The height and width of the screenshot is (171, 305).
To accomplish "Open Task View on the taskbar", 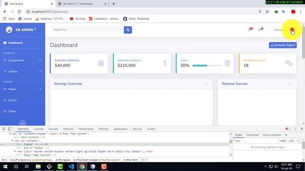I will 27,167.
